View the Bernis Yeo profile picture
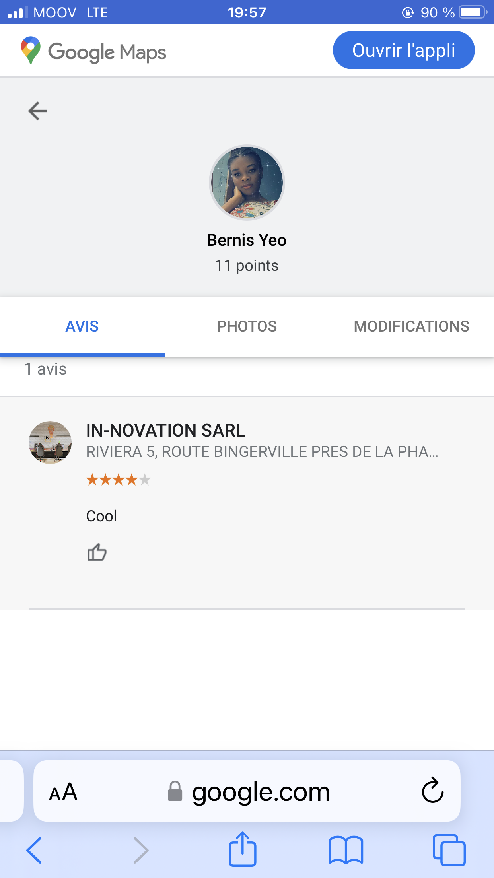The height and width of the screenshot is (878, 494). tap(247, 183)
